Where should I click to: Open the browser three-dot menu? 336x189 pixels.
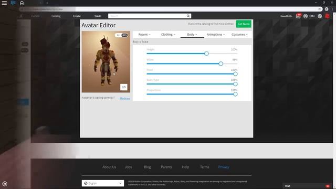[332, 9]
